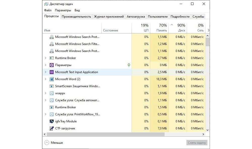Click the 0,1 МБ memory value
Viewport: 252px width, 149px height.
coord(162,121)
